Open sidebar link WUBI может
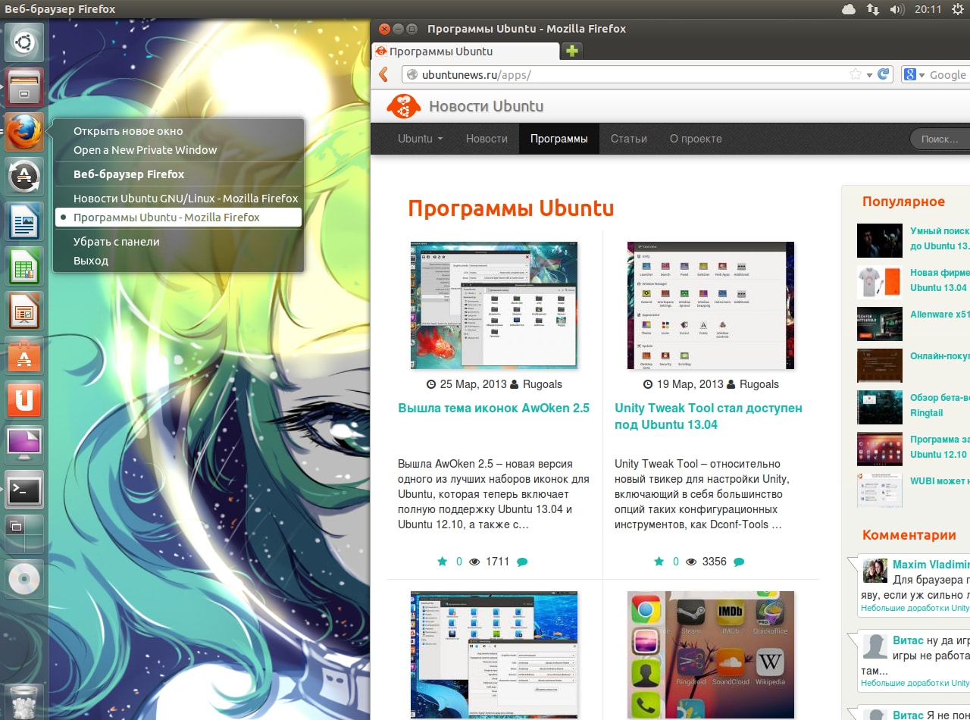Image resolution: width=970 pixels, height=720 pixels. (940, 481)
